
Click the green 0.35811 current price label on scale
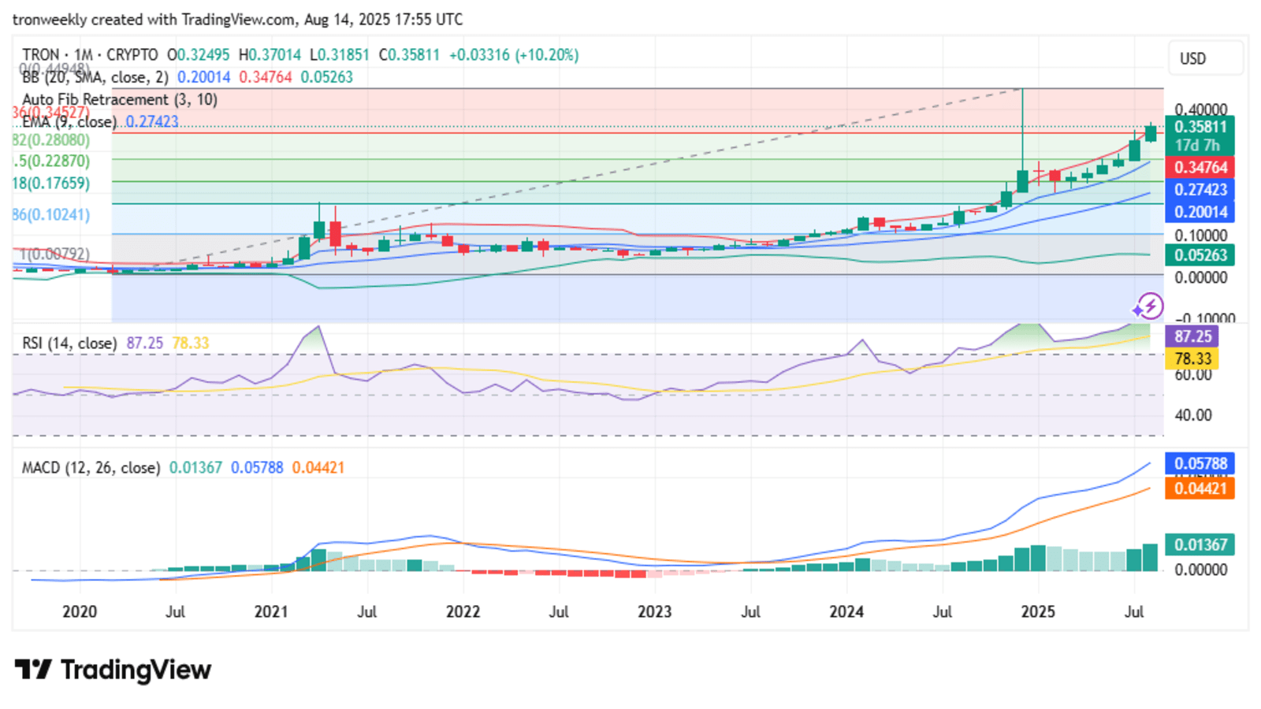1200,127
